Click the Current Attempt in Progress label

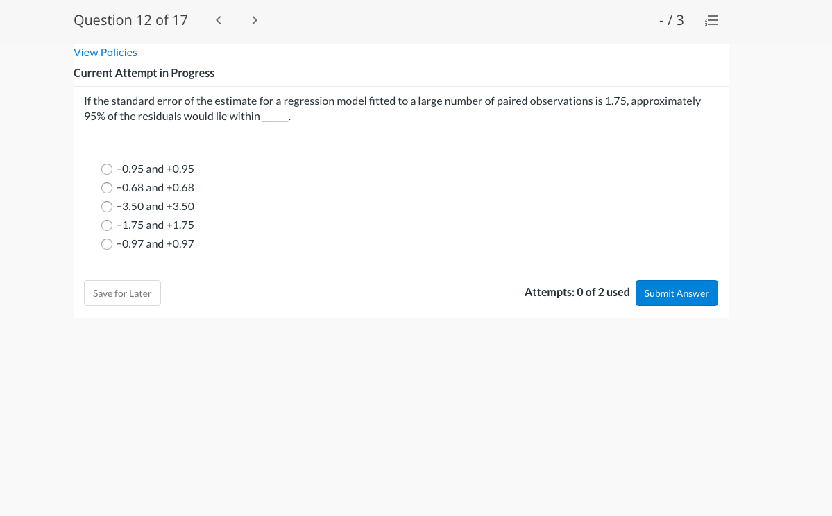pyautogui.click(x=144, y=73)
